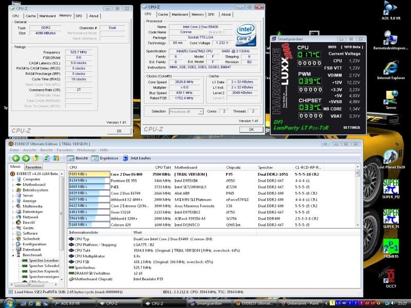
Task: Open Remotedesktopverbindung desktop icon
Action: click(391, 40)
